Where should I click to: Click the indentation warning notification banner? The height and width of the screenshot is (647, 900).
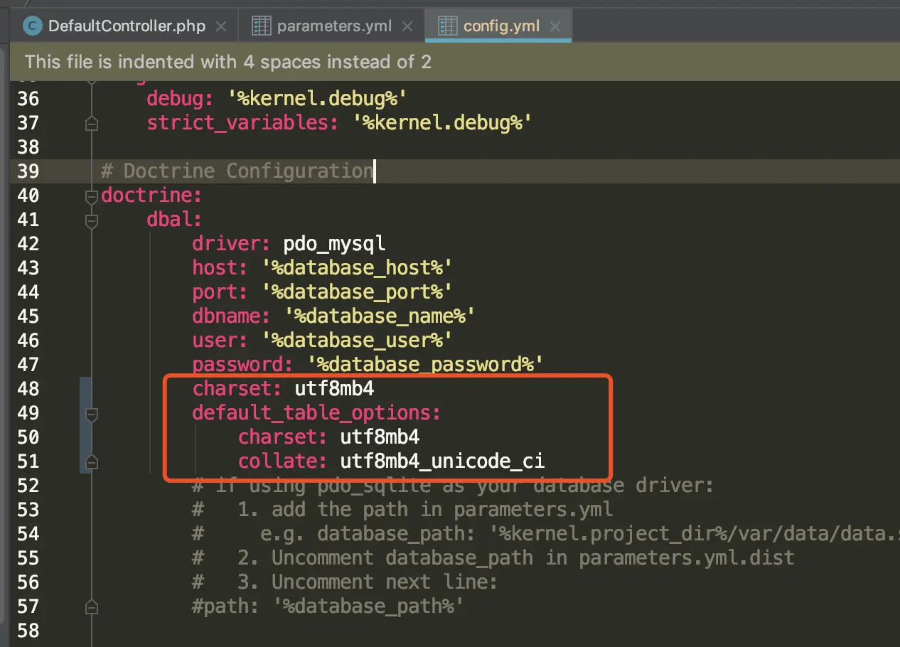pos(455,62)
